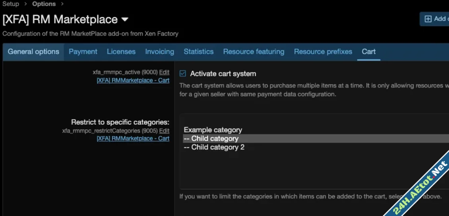The height and width of the screenshot is (216, 449).
Task: Open the Statistics tab
Action: click(198, 52)
